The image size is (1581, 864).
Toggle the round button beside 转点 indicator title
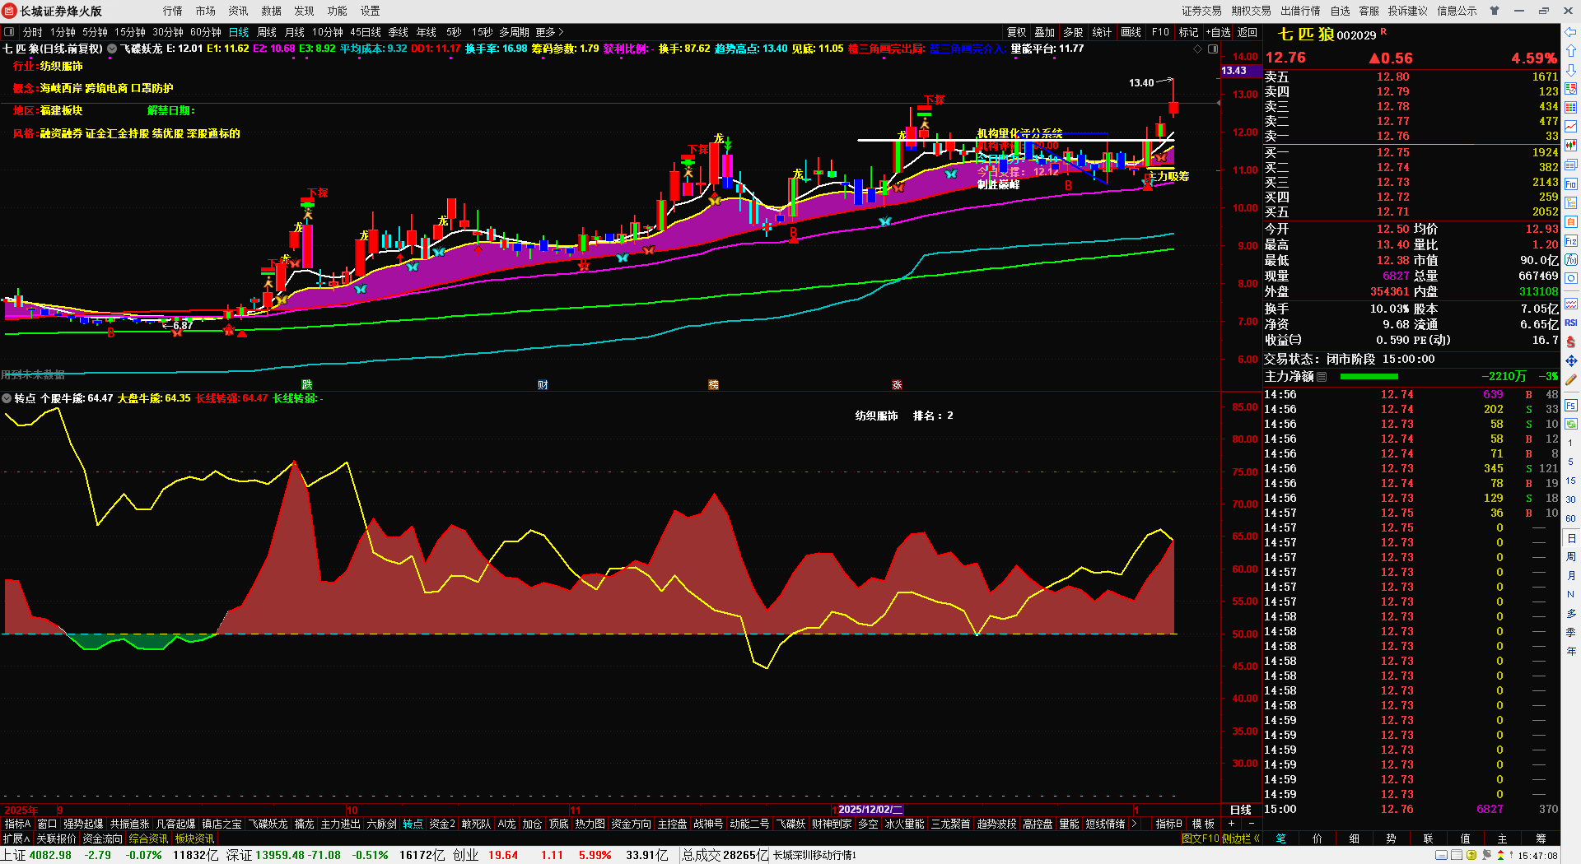point(7,398)
